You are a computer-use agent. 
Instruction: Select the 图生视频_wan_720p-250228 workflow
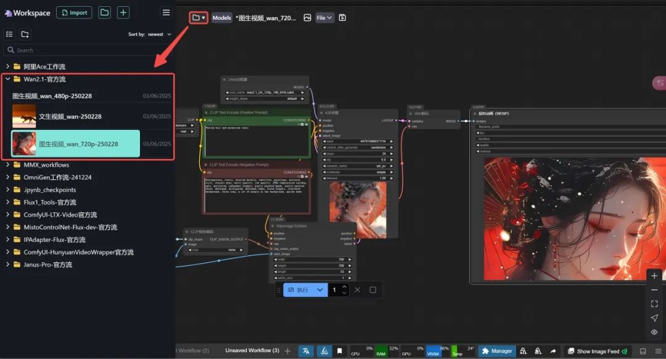click(75, 144)
